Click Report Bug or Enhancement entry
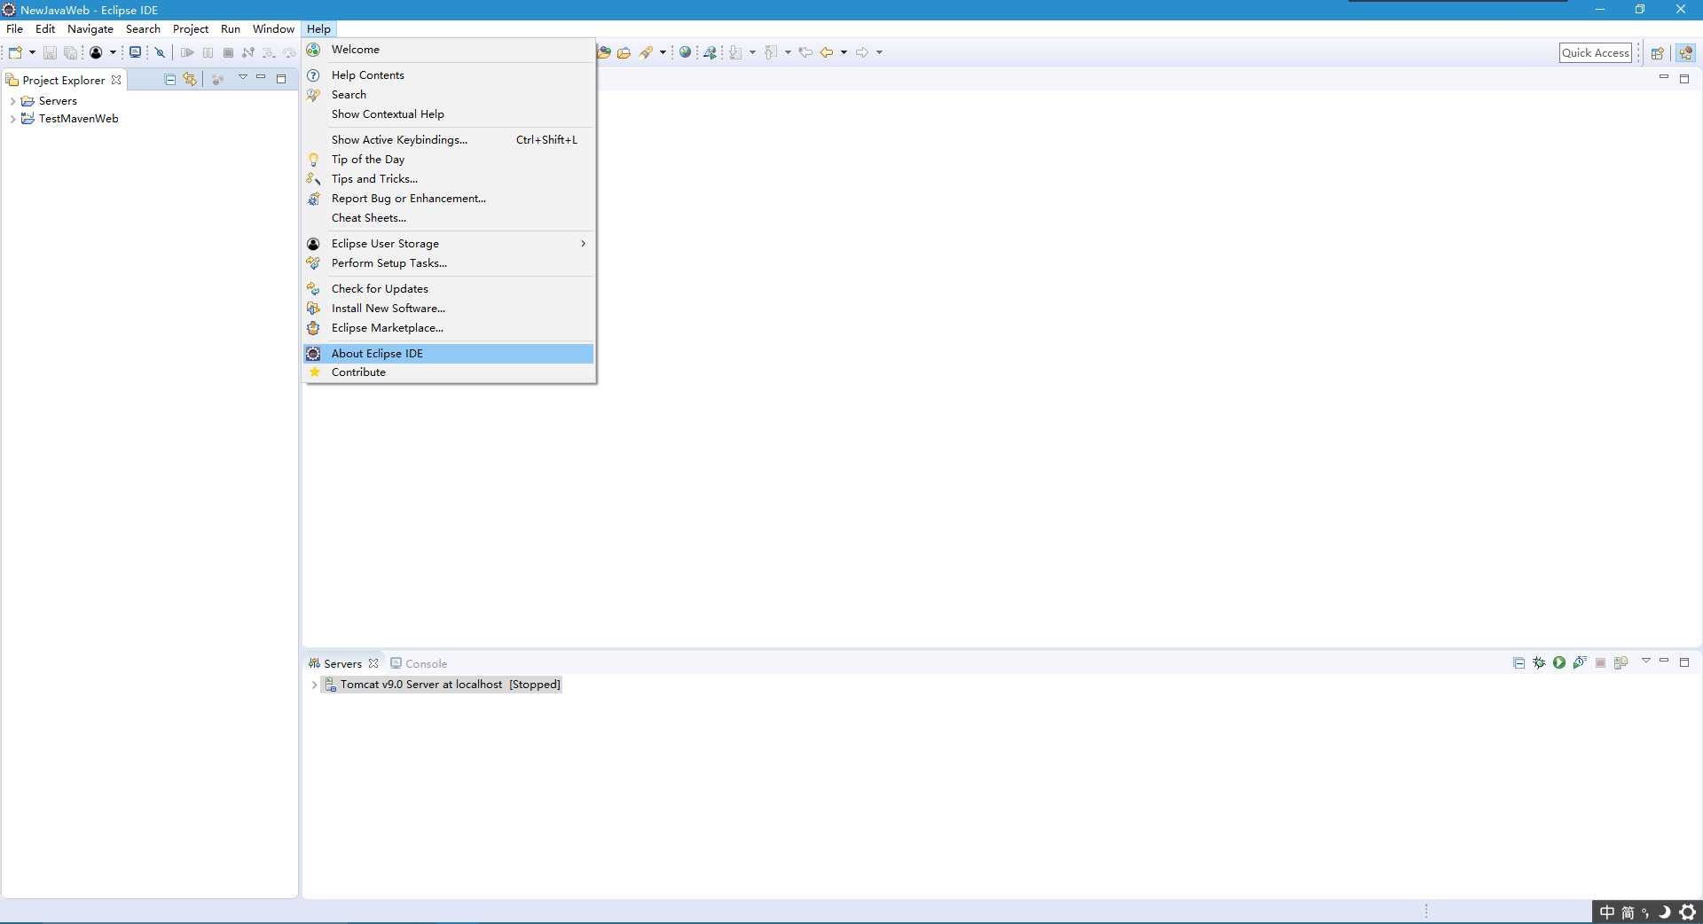This screenshot has width=1703, height=924. 449,199
